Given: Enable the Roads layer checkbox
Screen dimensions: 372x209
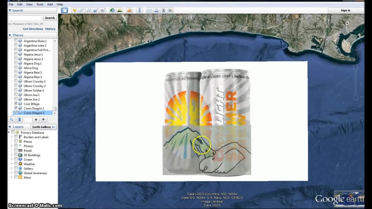Looking at the screenshot, I should point(16,150).
